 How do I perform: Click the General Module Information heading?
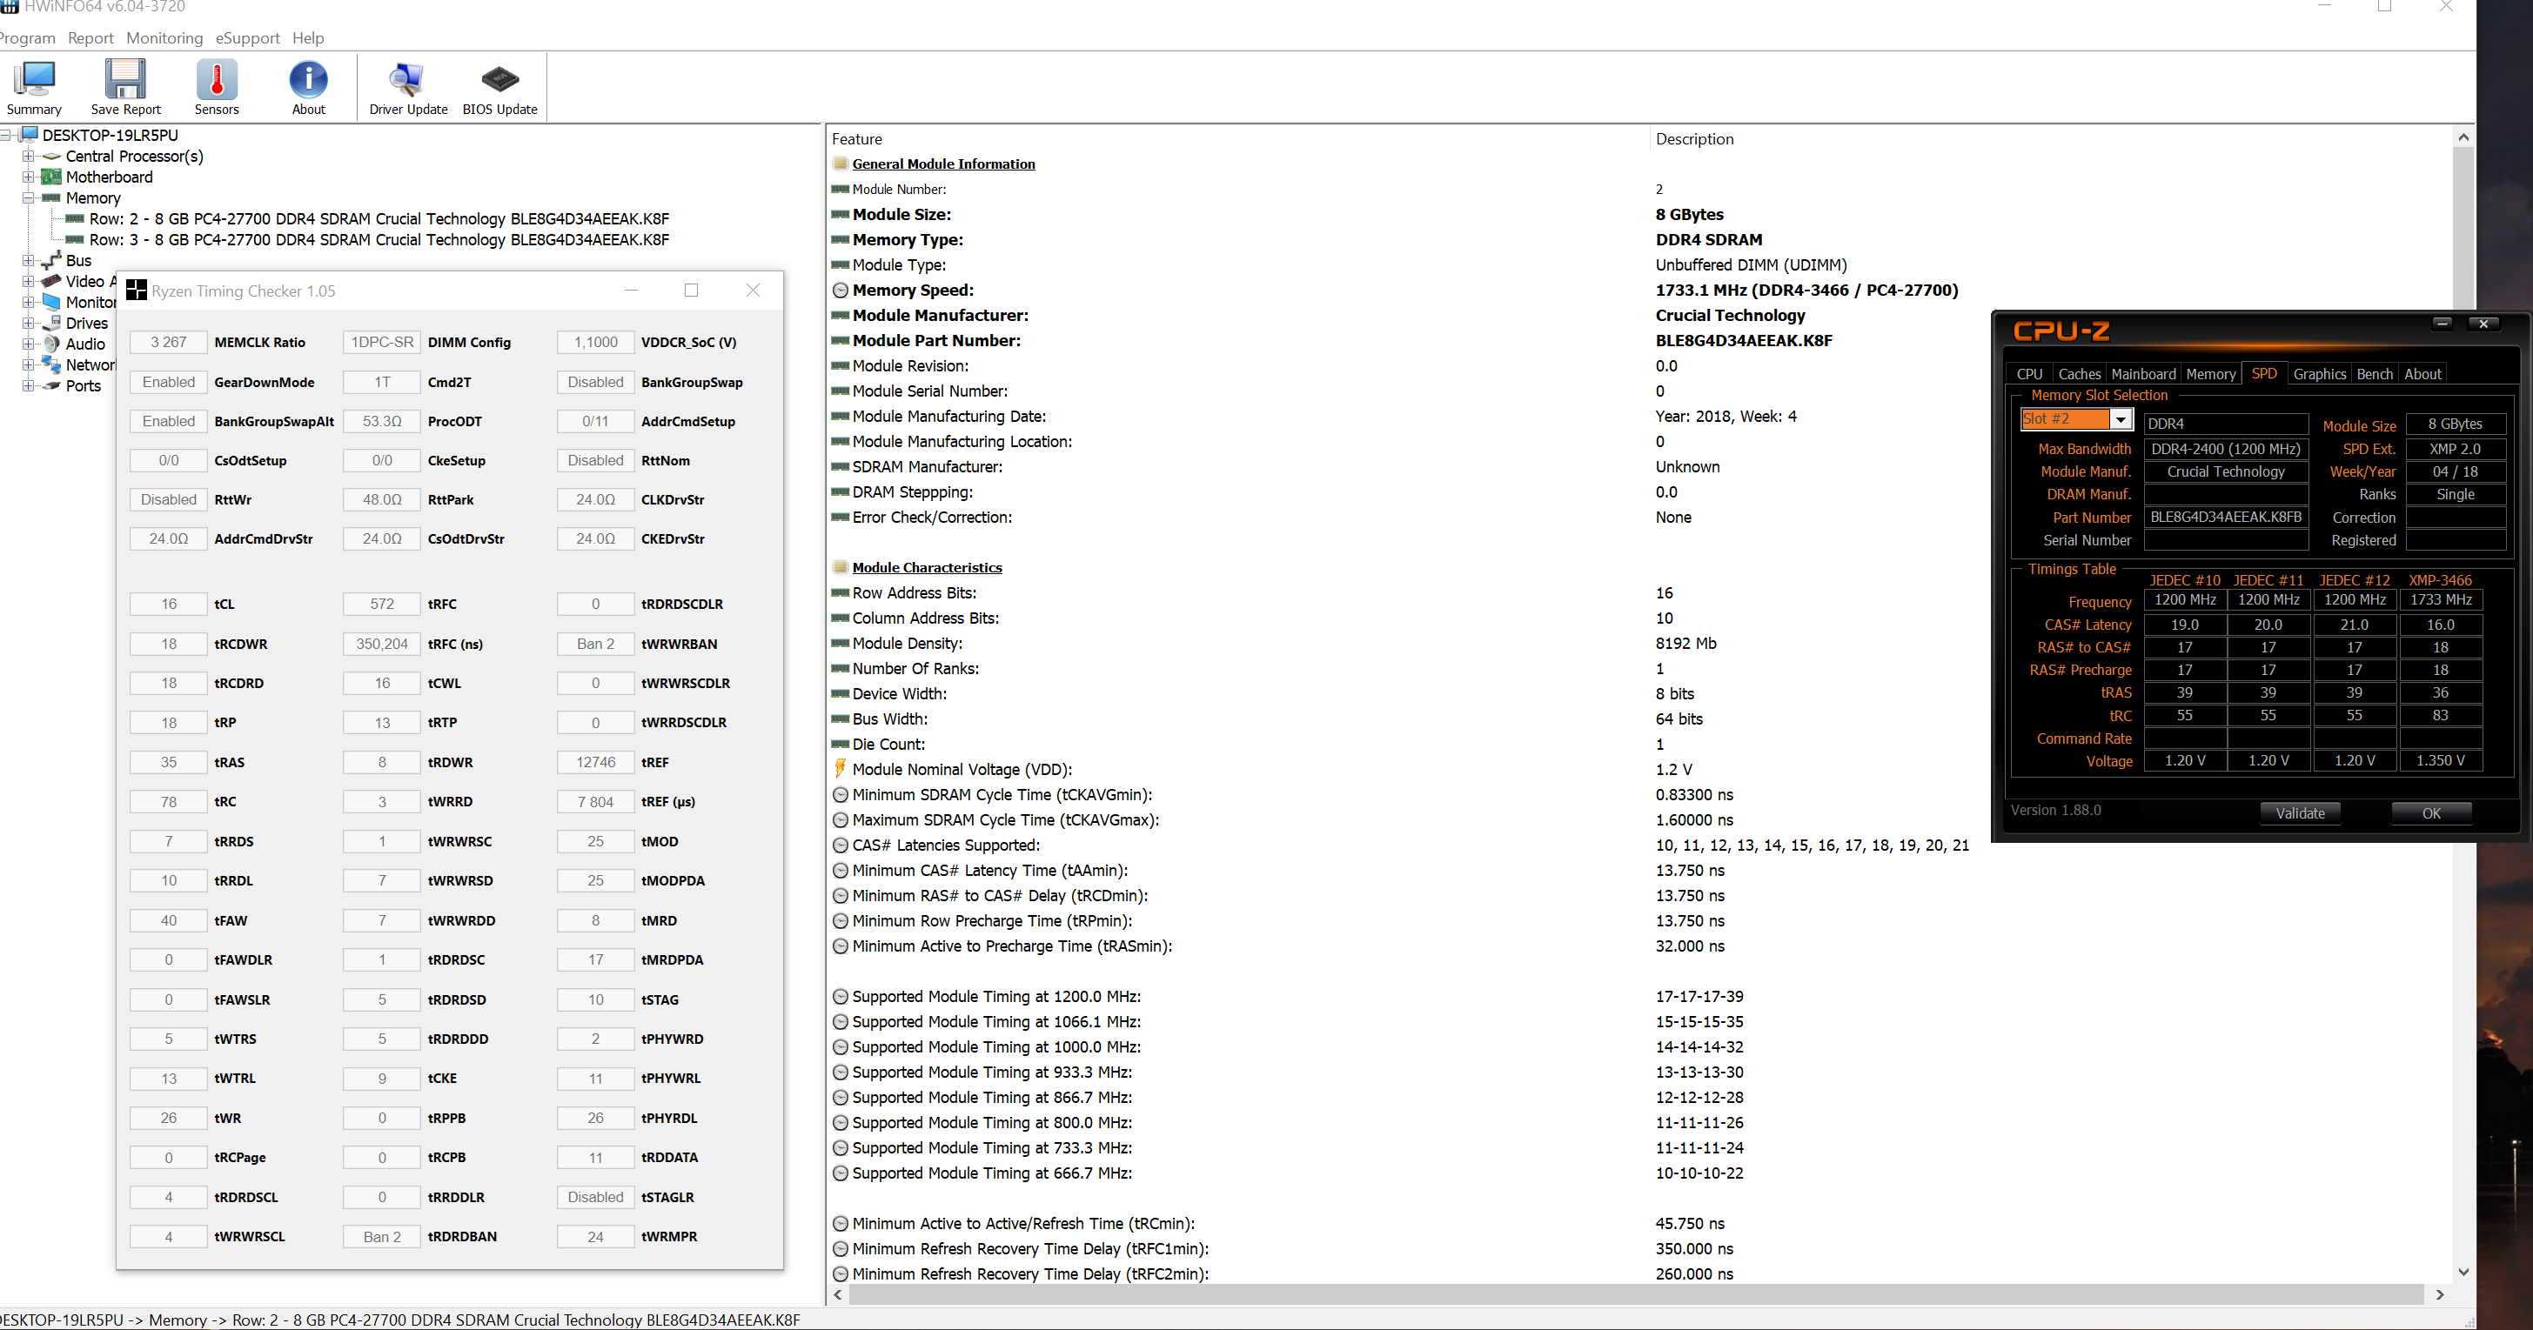tap(942, 164)
